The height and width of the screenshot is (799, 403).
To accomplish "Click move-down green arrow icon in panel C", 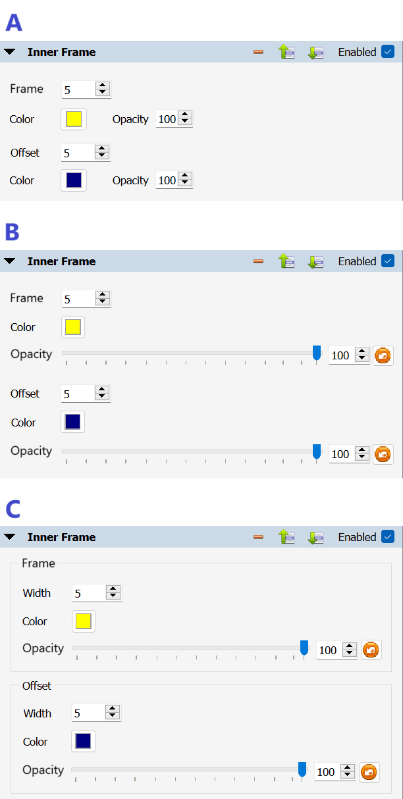I will 315,537.
